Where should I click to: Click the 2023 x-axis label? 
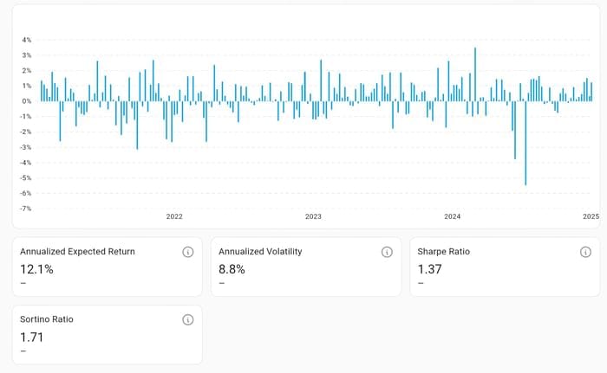[x=313, y=216]
